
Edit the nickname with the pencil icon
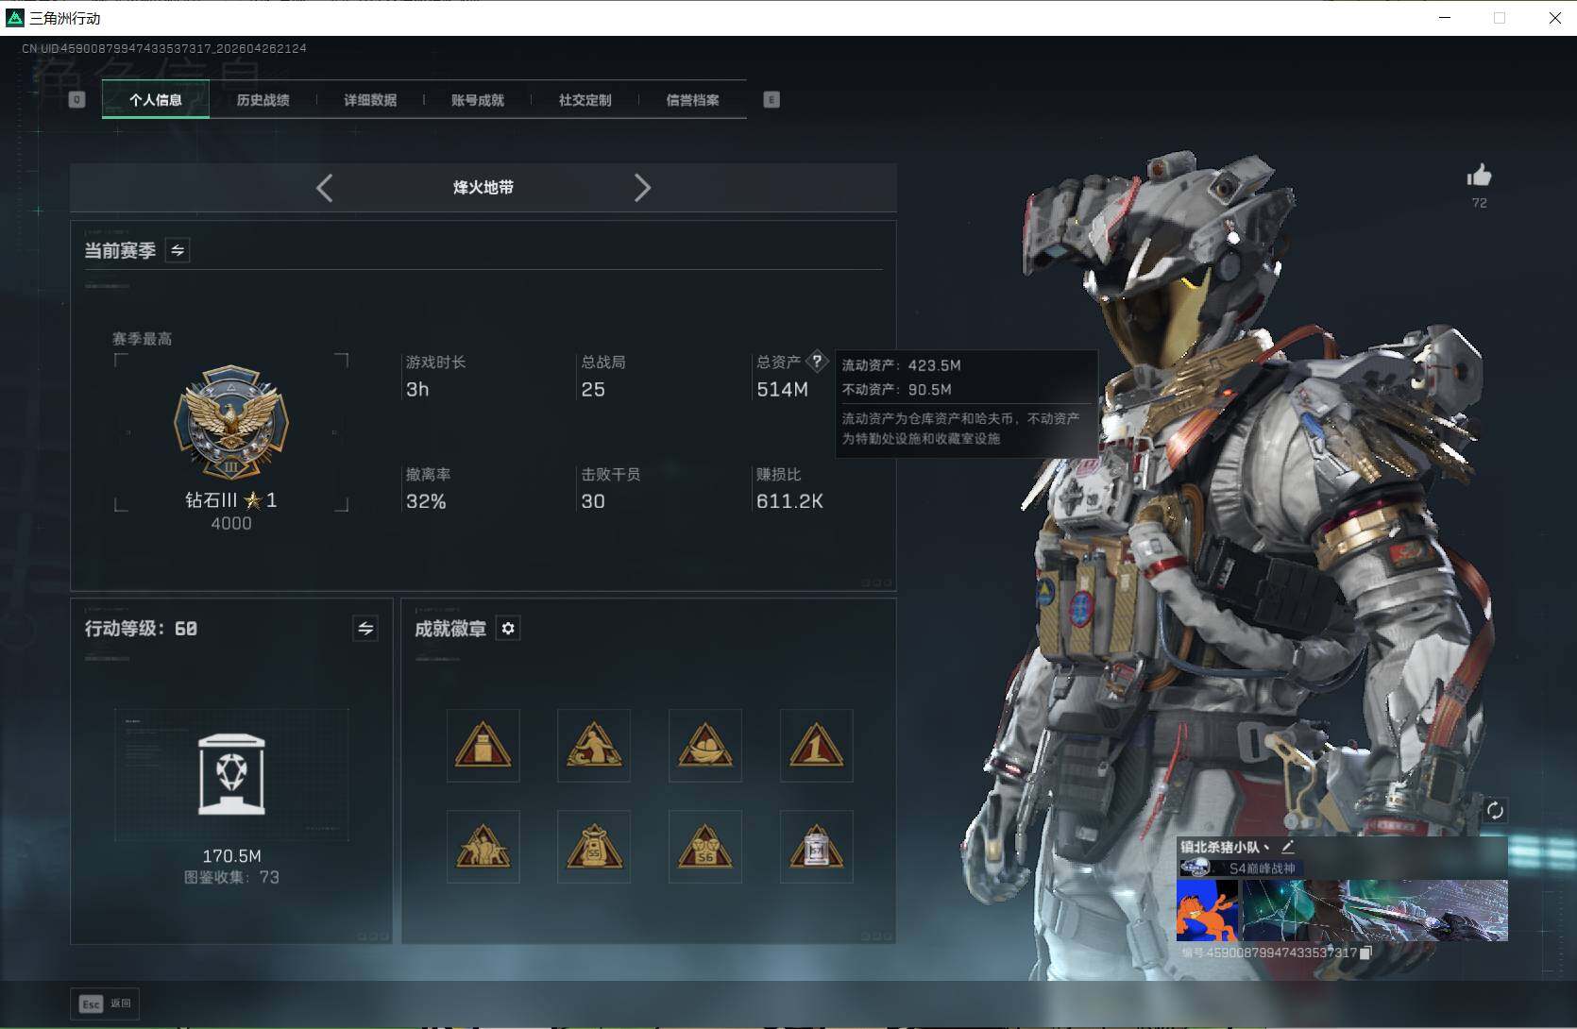tap(1287, 847)
